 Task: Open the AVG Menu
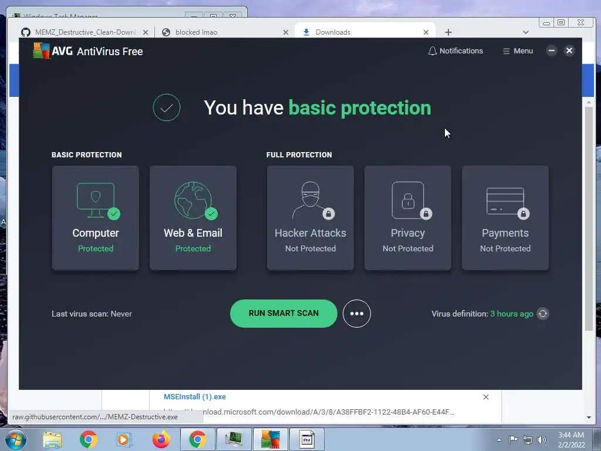(x=518, y=51)
